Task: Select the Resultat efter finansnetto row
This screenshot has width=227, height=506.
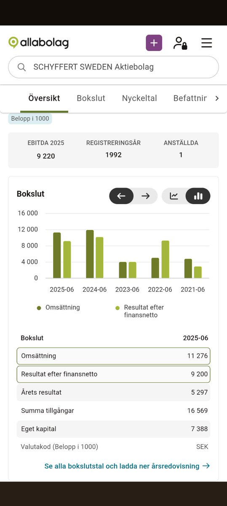Action: tap(113, 374)
